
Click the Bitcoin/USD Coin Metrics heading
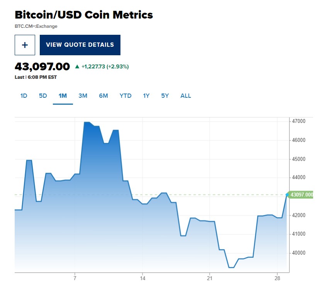click(84, 15)
